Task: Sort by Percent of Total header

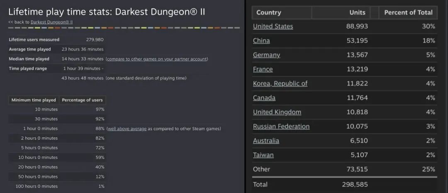Action: (408, 12)
